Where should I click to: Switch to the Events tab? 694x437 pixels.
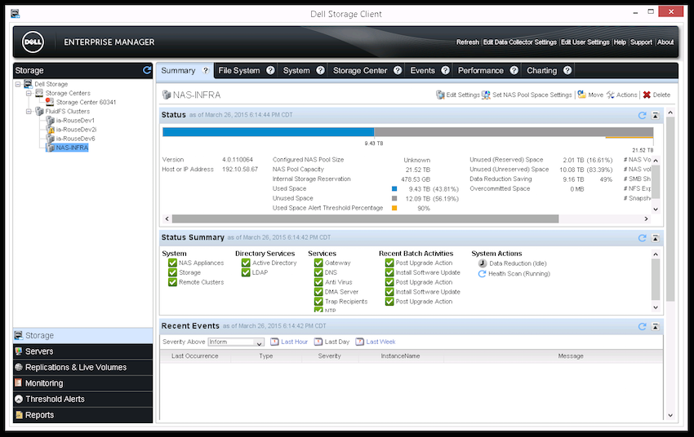(x=422, y=70)
